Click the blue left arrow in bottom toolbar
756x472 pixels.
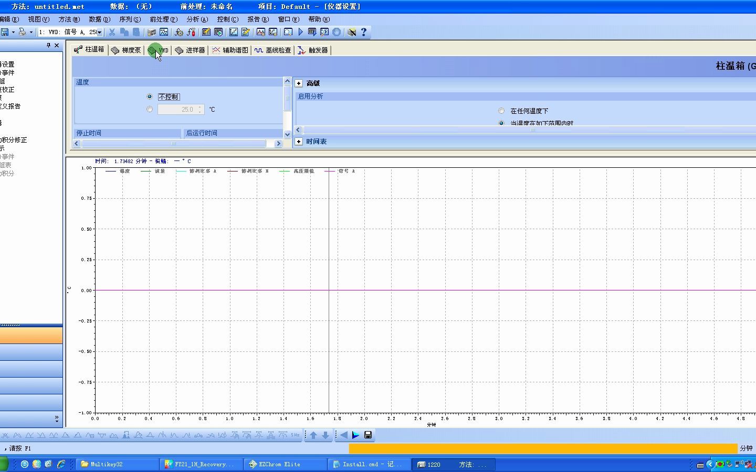(x=344, y=435)
